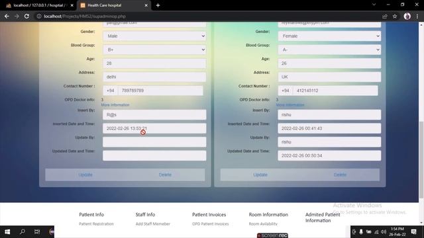Open Gender dropdown showing Male
This screenshot has width=424, height=238.
point(154,36)
